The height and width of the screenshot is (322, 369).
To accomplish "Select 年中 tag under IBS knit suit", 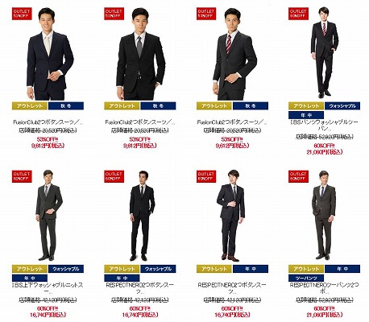I will pyautogui.click(x=30, y=278).
